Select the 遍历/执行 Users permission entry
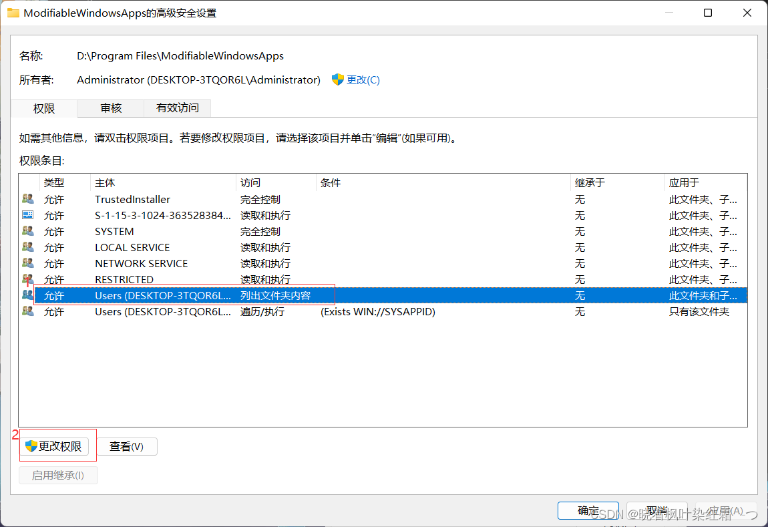Image resolution: width=768 pixels, height=527 pixels. [160, 311]
